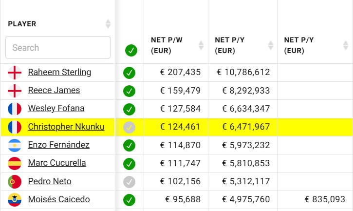Screen dimensions: 353x211
Task: Click the England flag beside Reece James
Action: pos(15,91)
